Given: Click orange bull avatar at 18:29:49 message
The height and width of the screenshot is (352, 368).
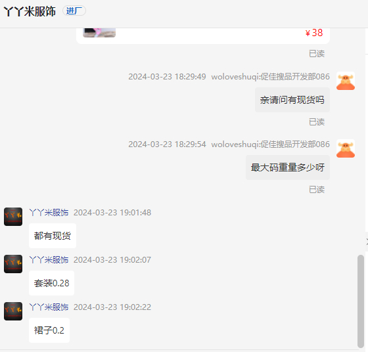Looking at the screenshot, I should (x=346, y=81).
